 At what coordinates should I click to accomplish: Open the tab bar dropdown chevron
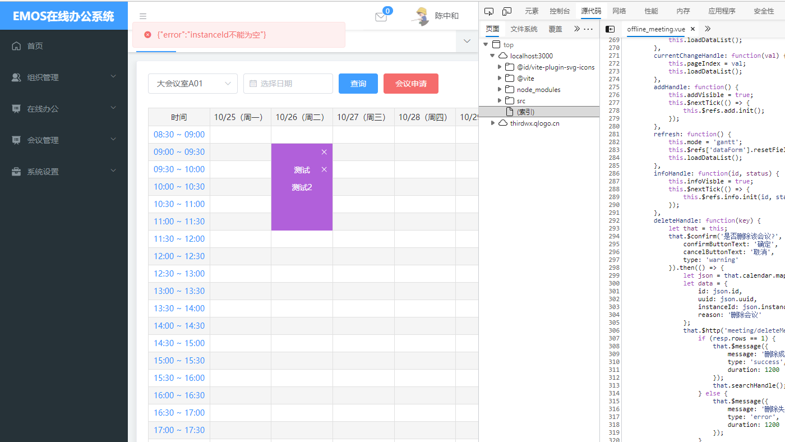click(467, 41)
